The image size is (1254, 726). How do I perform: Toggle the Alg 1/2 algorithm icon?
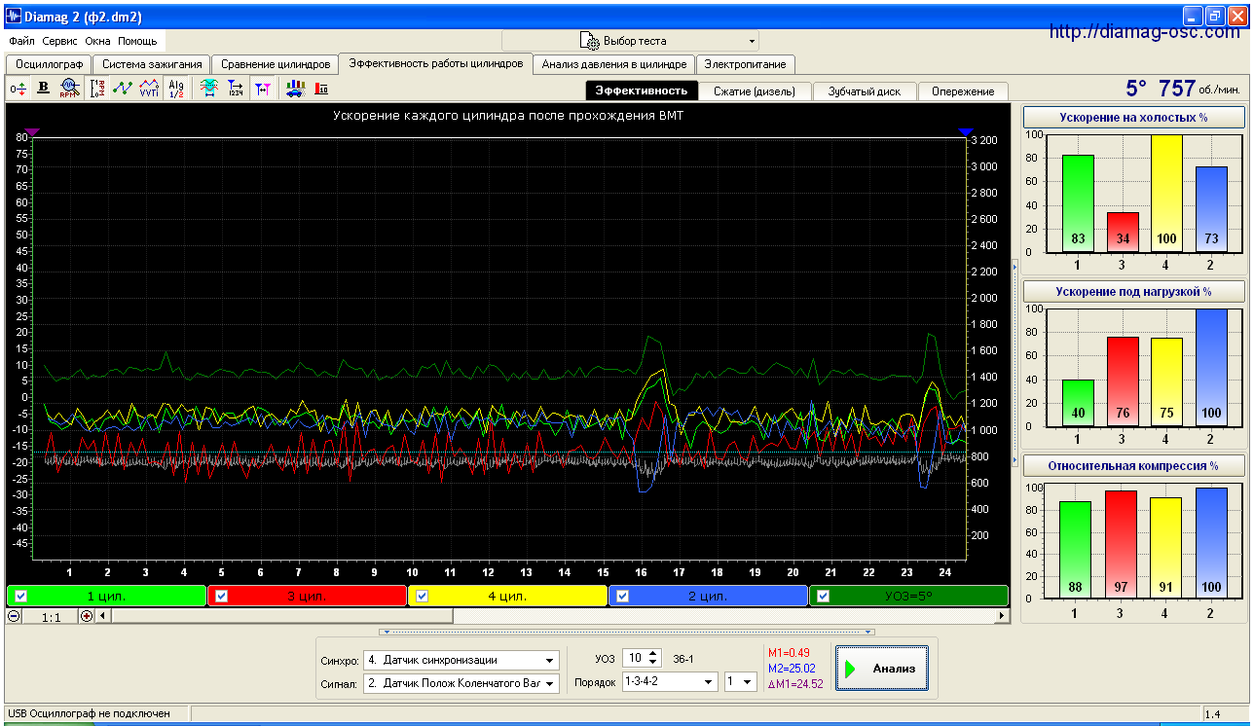tap(176, 89)
